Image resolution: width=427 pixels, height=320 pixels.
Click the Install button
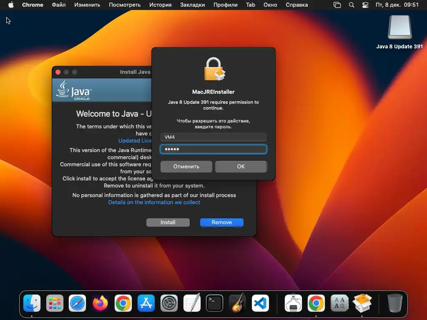click(x=168, y=222)
